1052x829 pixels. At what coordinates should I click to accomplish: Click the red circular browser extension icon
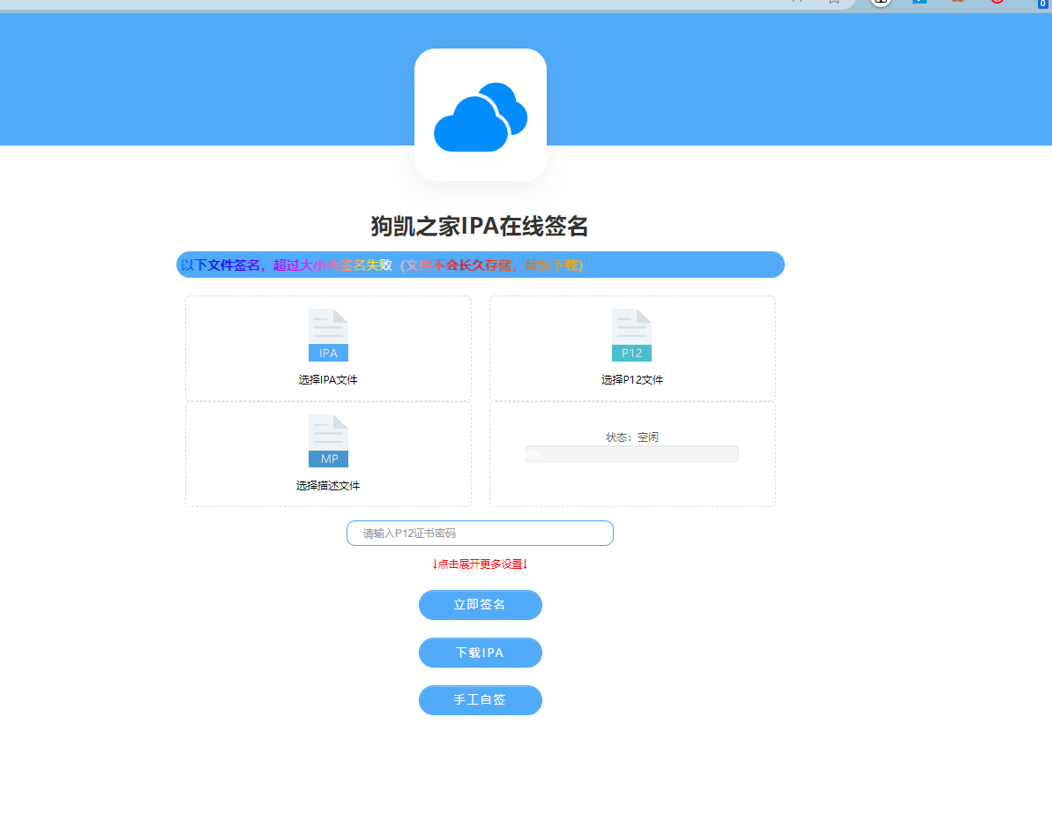997,2
